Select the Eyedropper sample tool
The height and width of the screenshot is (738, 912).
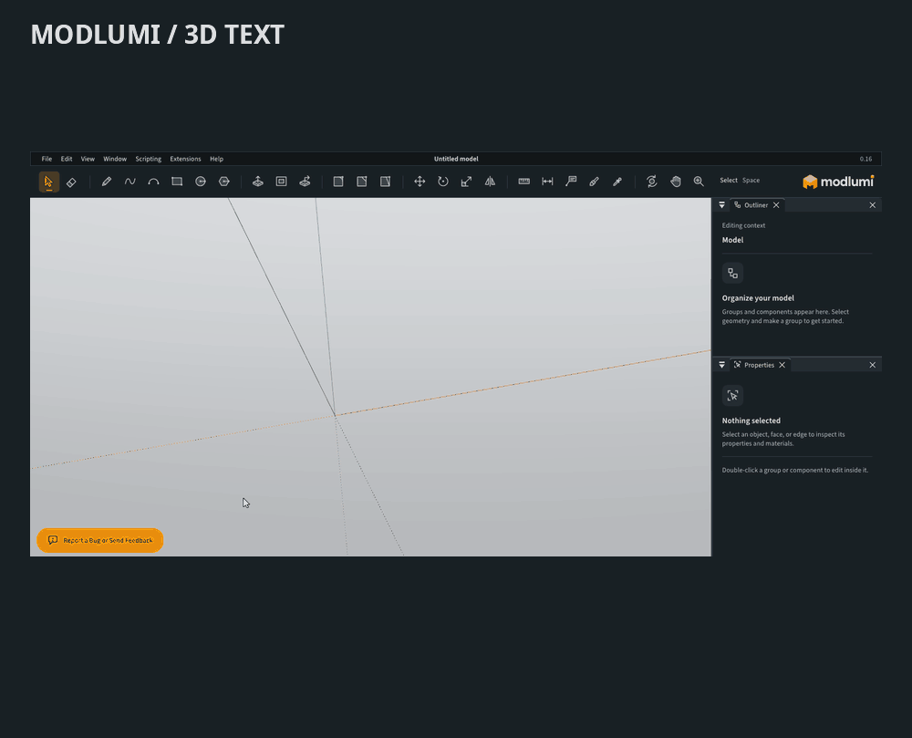(x=617, y=182)
